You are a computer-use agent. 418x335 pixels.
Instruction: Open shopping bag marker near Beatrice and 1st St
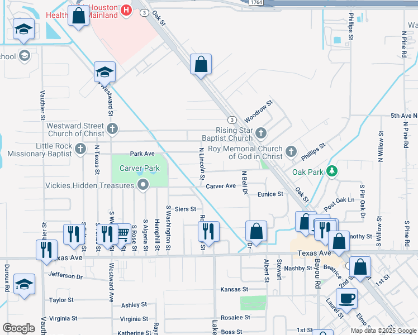[360, 267]
